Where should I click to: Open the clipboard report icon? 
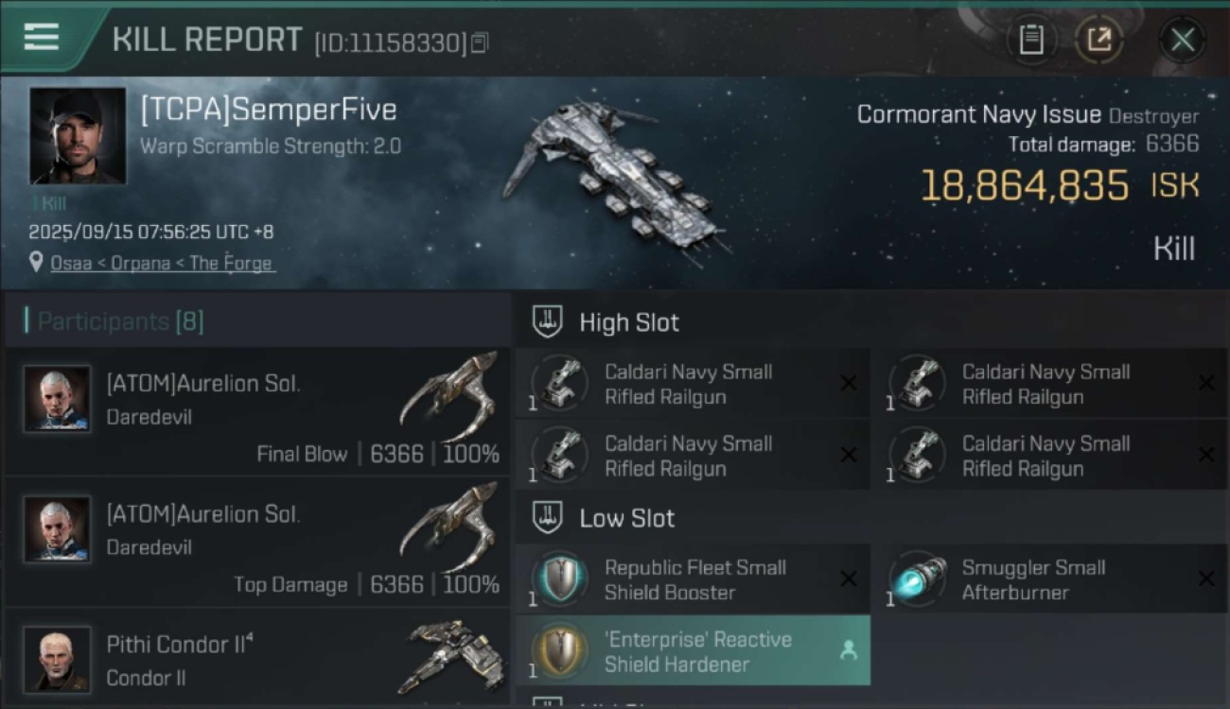tap(1031, 40)
